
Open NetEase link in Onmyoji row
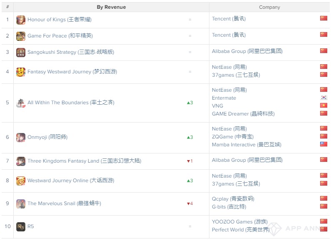tap(229, 129)
